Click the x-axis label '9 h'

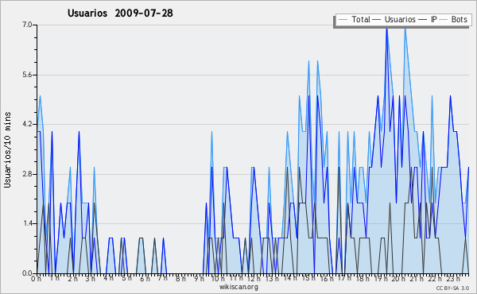point(199,279)
